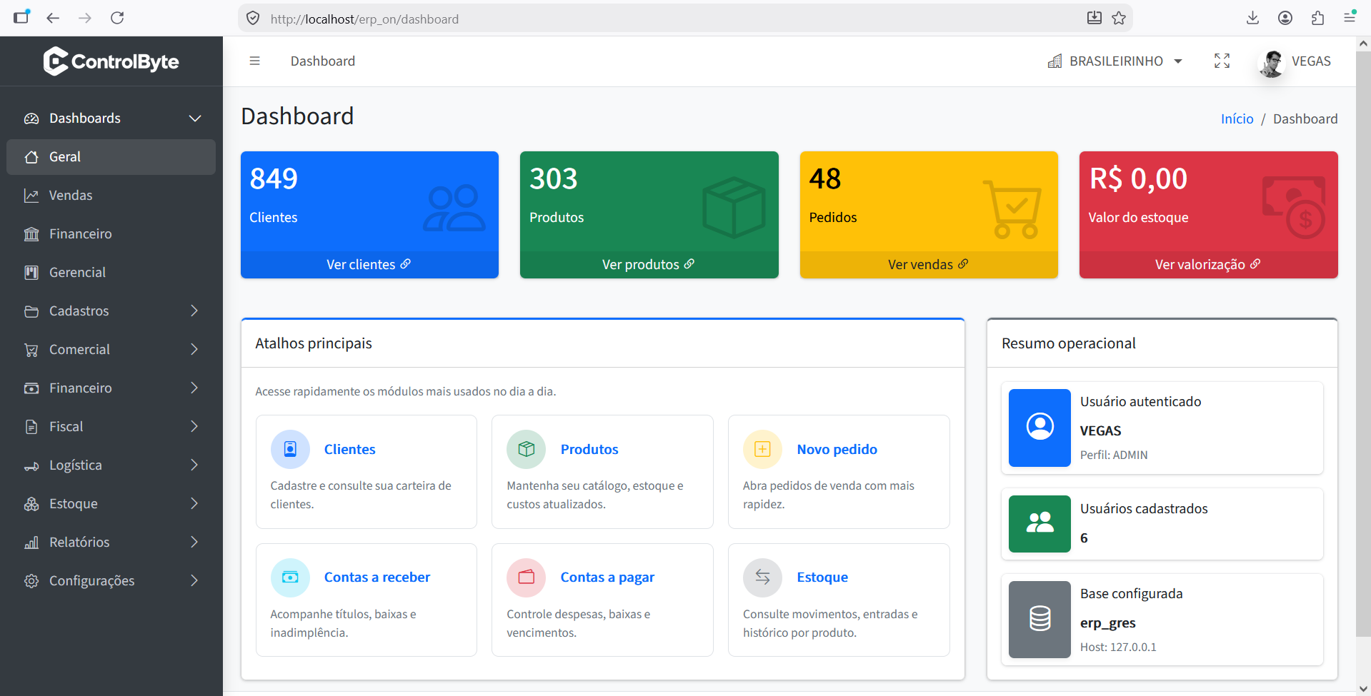The width and height of the screenshot is (1371, 696).
Task: Click the Contas a receber icon
Action: (290, 577)
